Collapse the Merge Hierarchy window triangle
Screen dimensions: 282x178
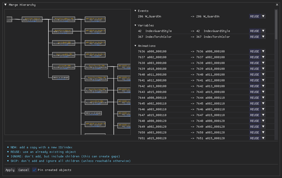tap(5, 5)
